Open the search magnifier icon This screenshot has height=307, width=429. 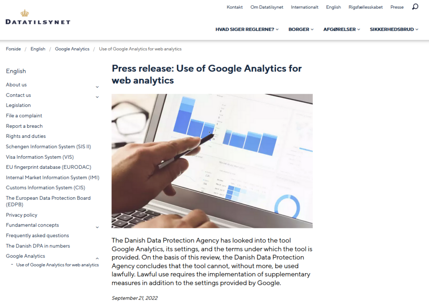[415, 7]
